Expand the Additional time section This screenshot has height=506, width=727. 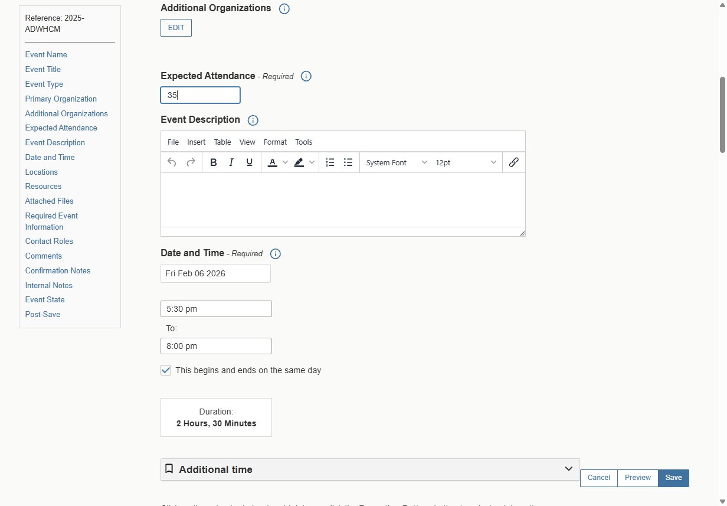coord(370,469)
